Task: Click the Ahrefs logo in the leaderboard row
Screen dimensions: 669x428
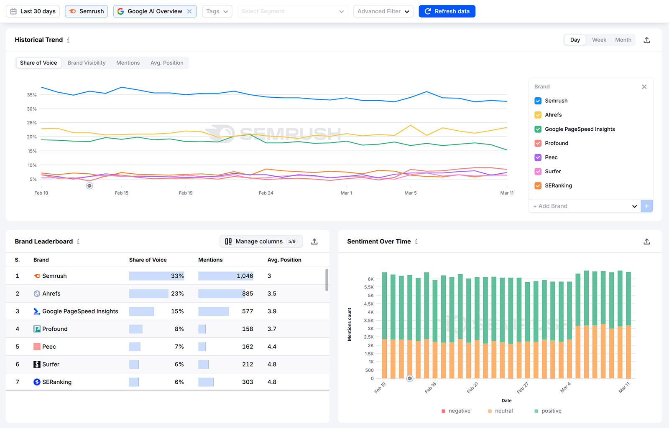Action: 37,293
